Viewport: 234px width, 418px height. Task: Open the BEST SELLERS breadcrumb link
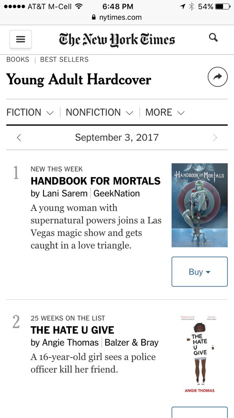click(x=64, y=59)
